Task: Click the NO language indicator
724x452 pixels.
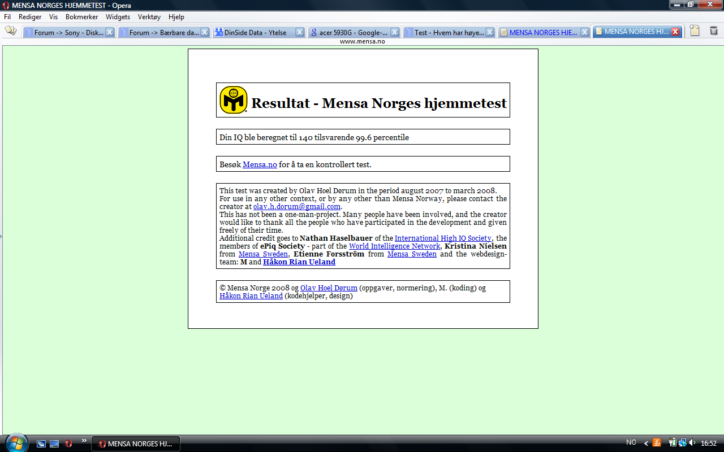Action: [x=631, y=442]
